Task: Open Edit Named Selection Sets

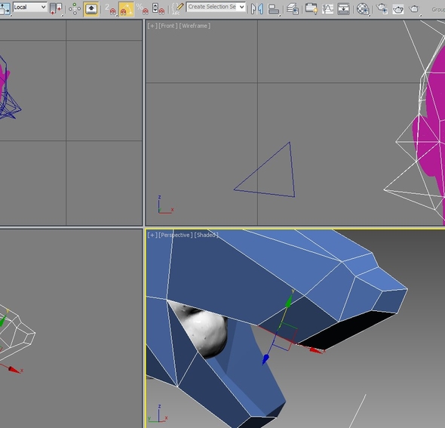Action: tap(178, 8)
